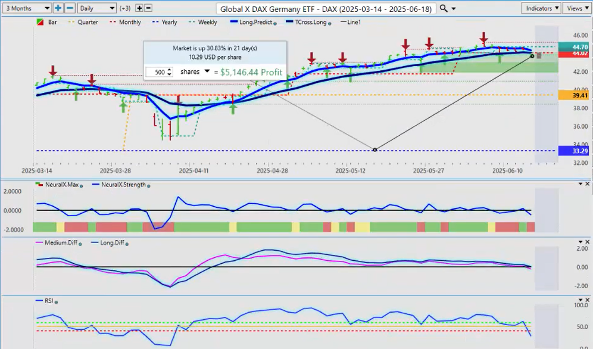Toggle the Quarter legend entry
This screenshot has width=593, height=349.
point(83,22)
